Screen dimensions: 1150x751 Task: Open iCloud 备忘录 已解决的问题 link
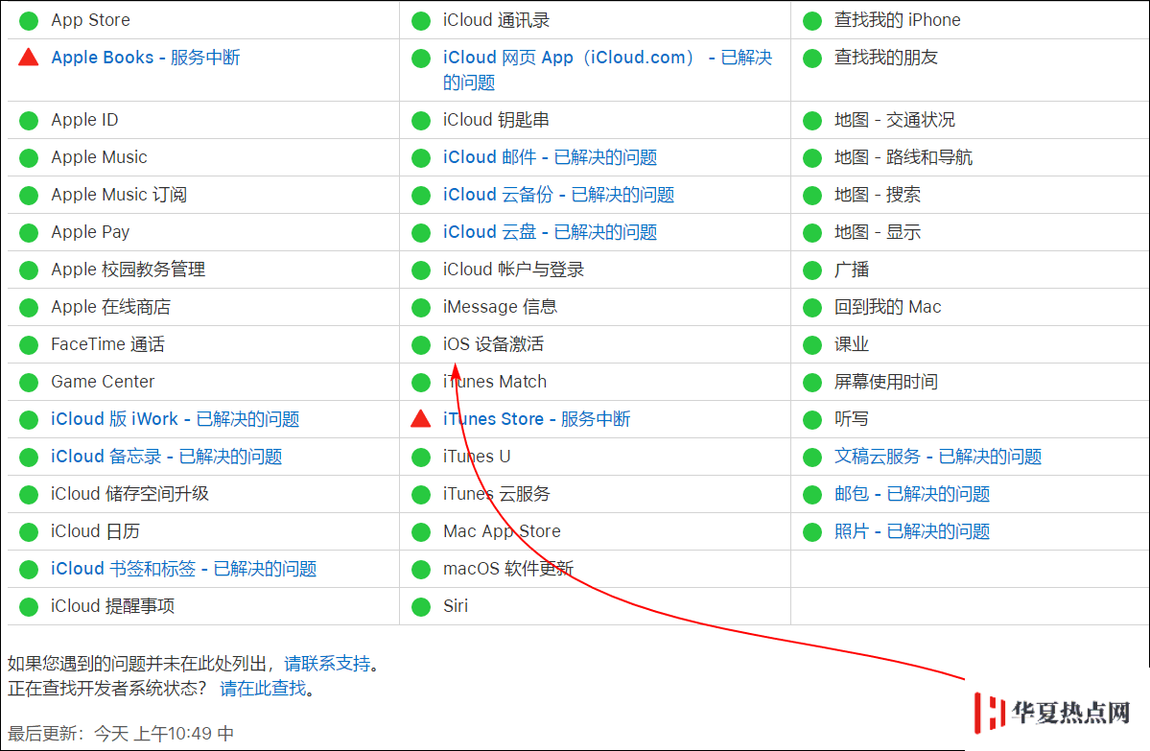166,457
